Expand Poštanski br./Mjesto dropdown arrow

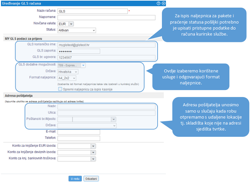[x=114, y=119]
